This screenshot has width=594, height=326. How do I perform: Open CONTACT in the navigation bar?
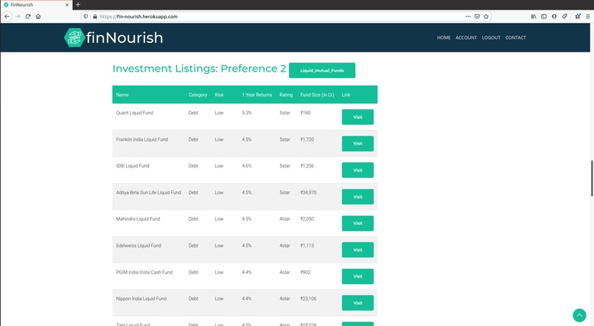click(516, 38)
